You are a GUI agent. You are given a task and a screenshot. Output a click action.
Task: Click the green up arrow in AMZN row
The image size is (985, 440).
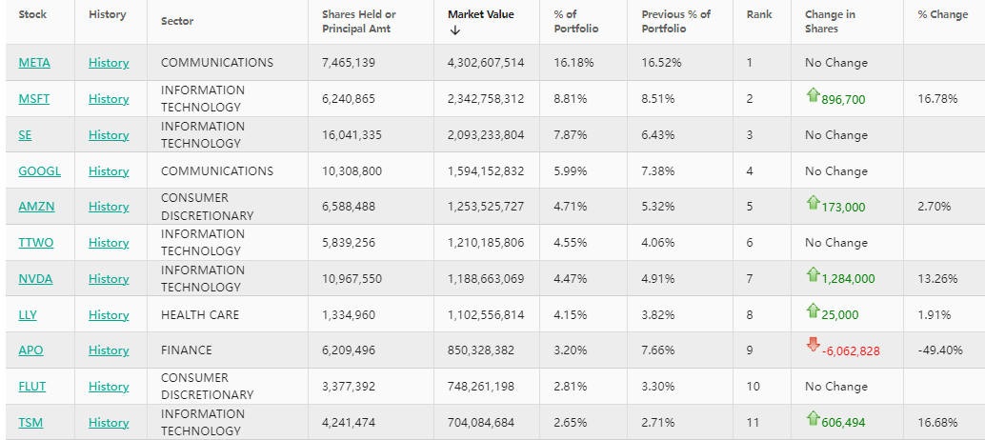point(813,203)
